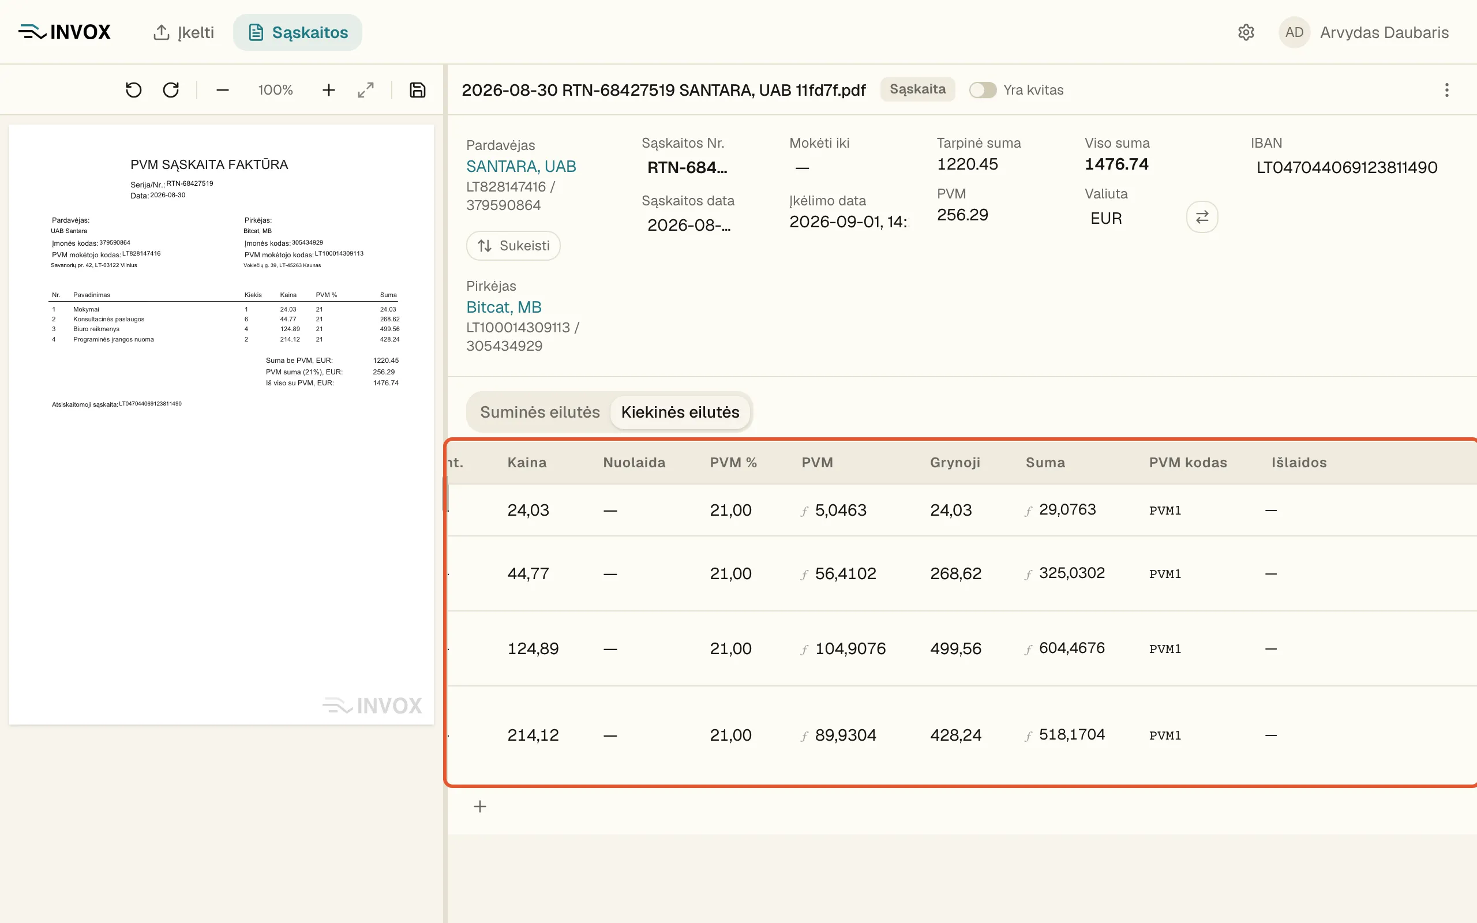
Task: Edit the EUR currency field
Action: coord(1107,219)
